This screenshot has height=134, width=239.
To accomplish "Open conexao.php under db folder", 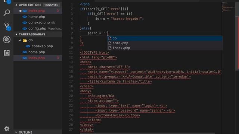I will click(38, 46).
